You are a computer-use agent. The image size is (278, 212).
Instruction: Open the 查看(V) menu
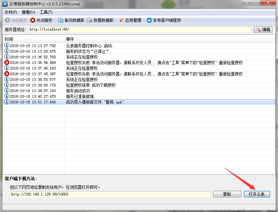(x=28, y=12)
